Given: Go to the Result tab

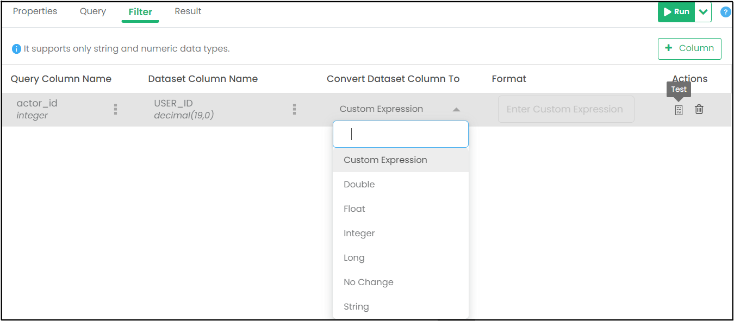Looking at the screenshot, I should pos(188,11).
